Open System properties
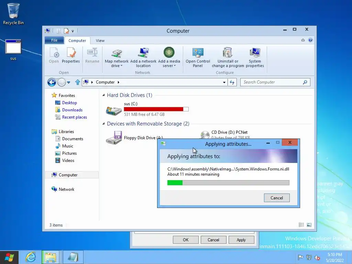 (x=255, y=57)
